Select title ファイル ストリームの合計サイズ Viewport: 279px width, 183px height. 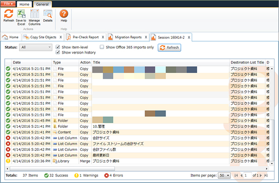pos(118,144)
